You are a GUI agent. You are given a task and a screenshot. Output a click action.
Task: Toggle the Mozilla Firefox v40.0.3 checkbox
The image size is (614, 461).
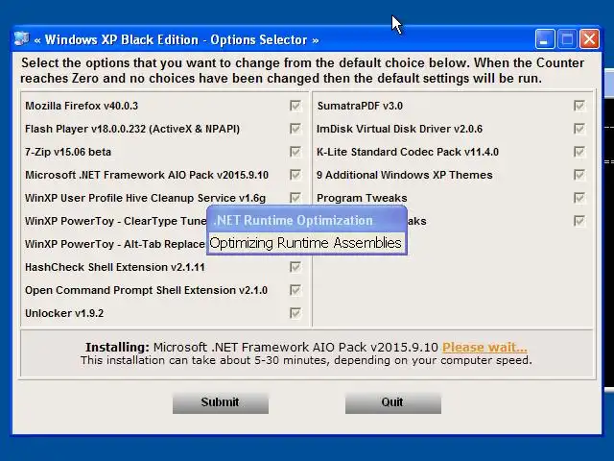[x=295, y=106]
